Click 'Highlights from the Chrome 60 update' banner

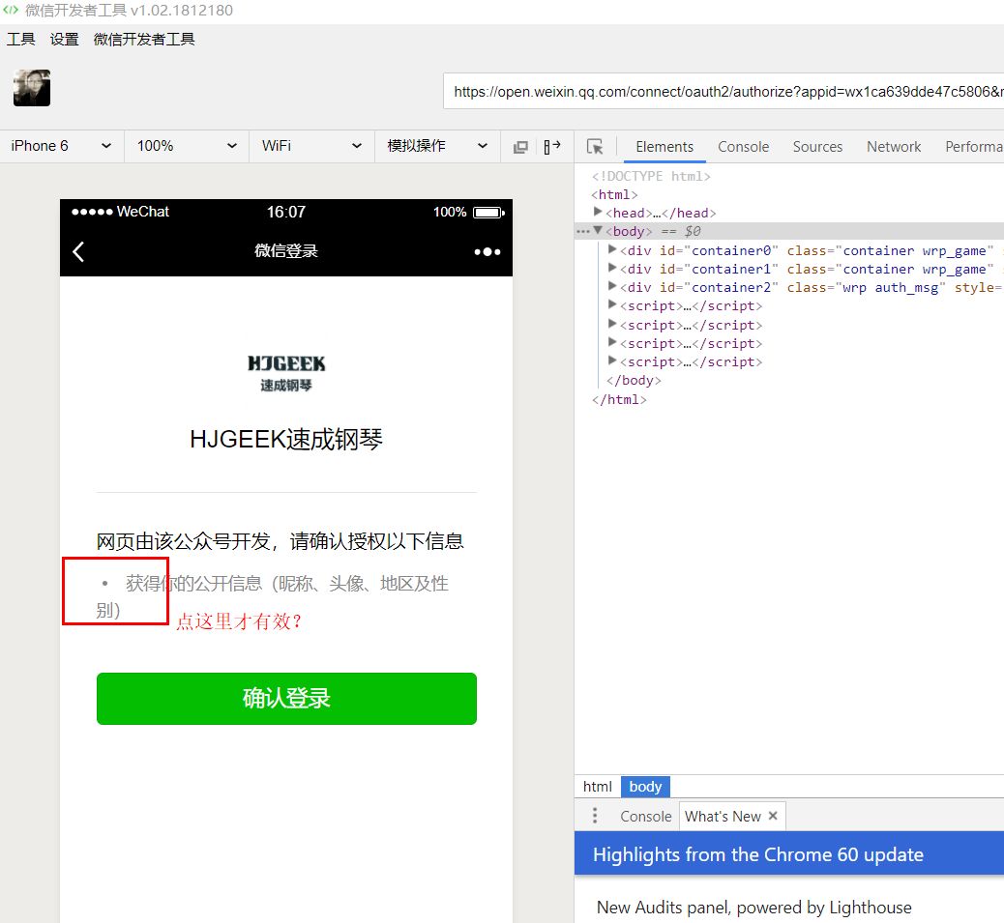pyautogui.click(x=789, y=853)
